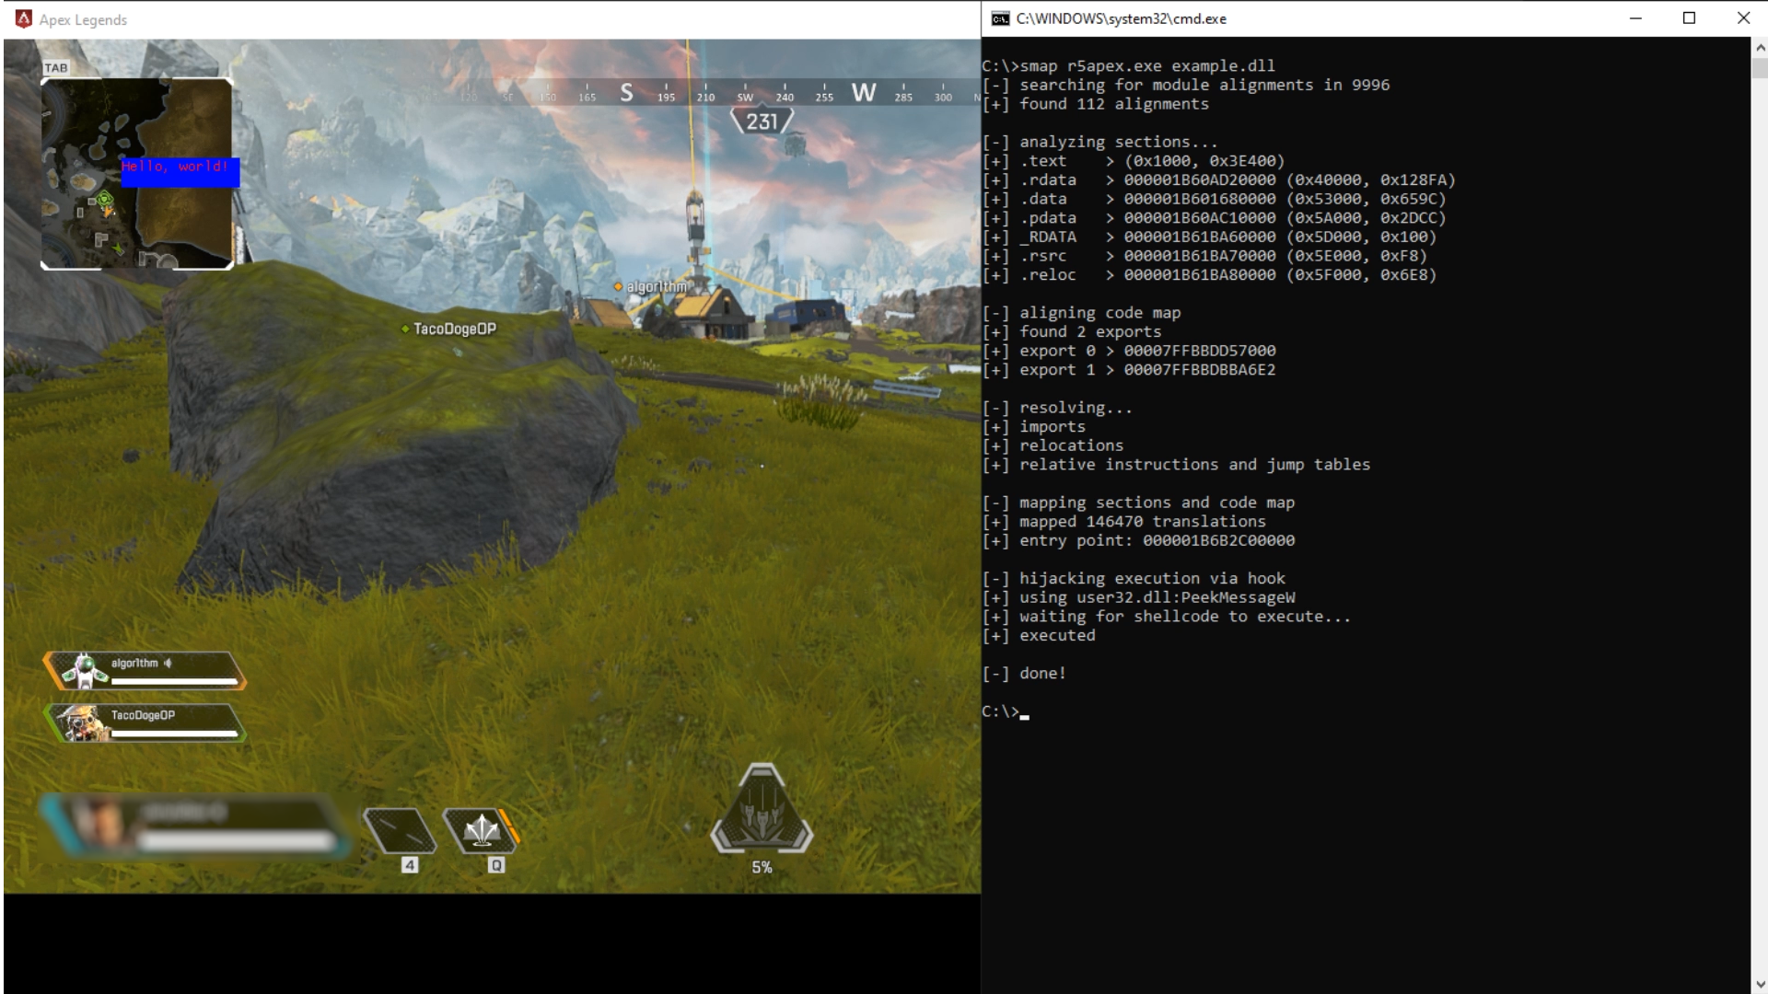Click the algorithm waypoint label in world
The width and height of the screenshot is (1768, 994).
pos(656,287)
